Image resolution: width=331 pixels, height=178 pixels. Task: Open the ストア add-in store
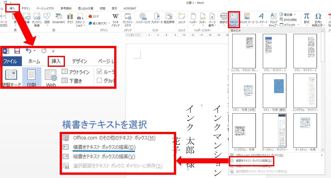pyautogui.click(x=94, y=16)
